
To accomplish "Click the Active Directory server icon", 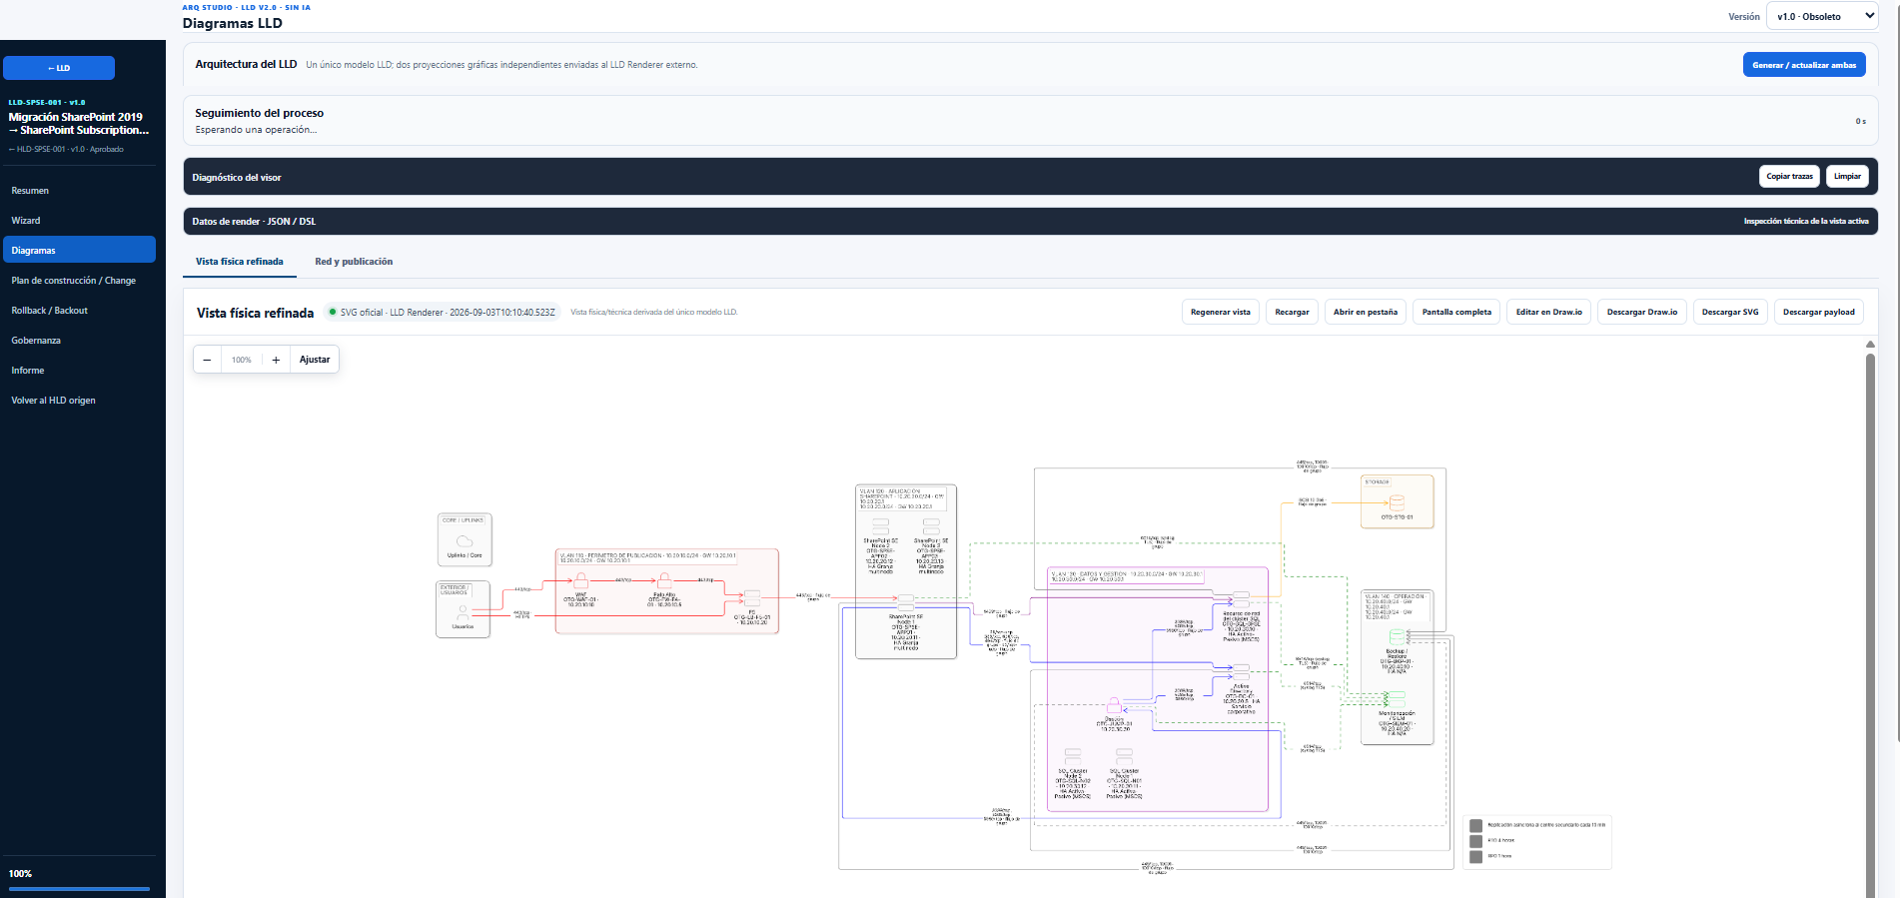I will point(1241,672).
